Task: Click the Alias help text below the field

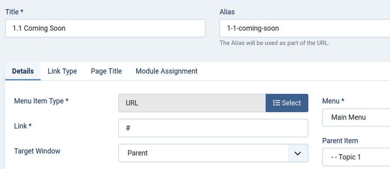Action: coord(274,43)
